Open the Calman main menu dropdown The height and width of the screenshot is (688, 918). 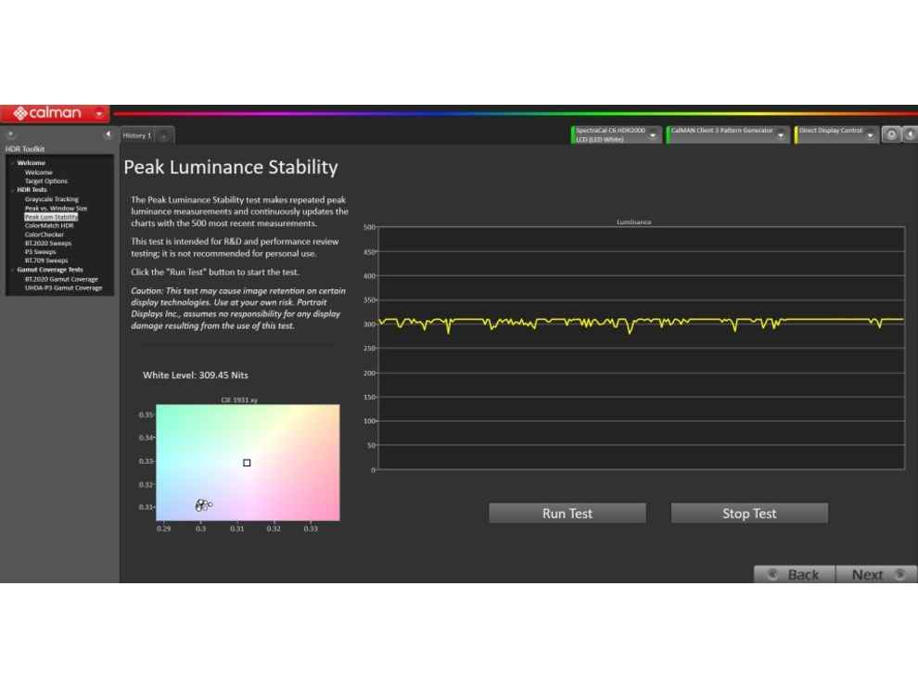[x=99, y=114]
